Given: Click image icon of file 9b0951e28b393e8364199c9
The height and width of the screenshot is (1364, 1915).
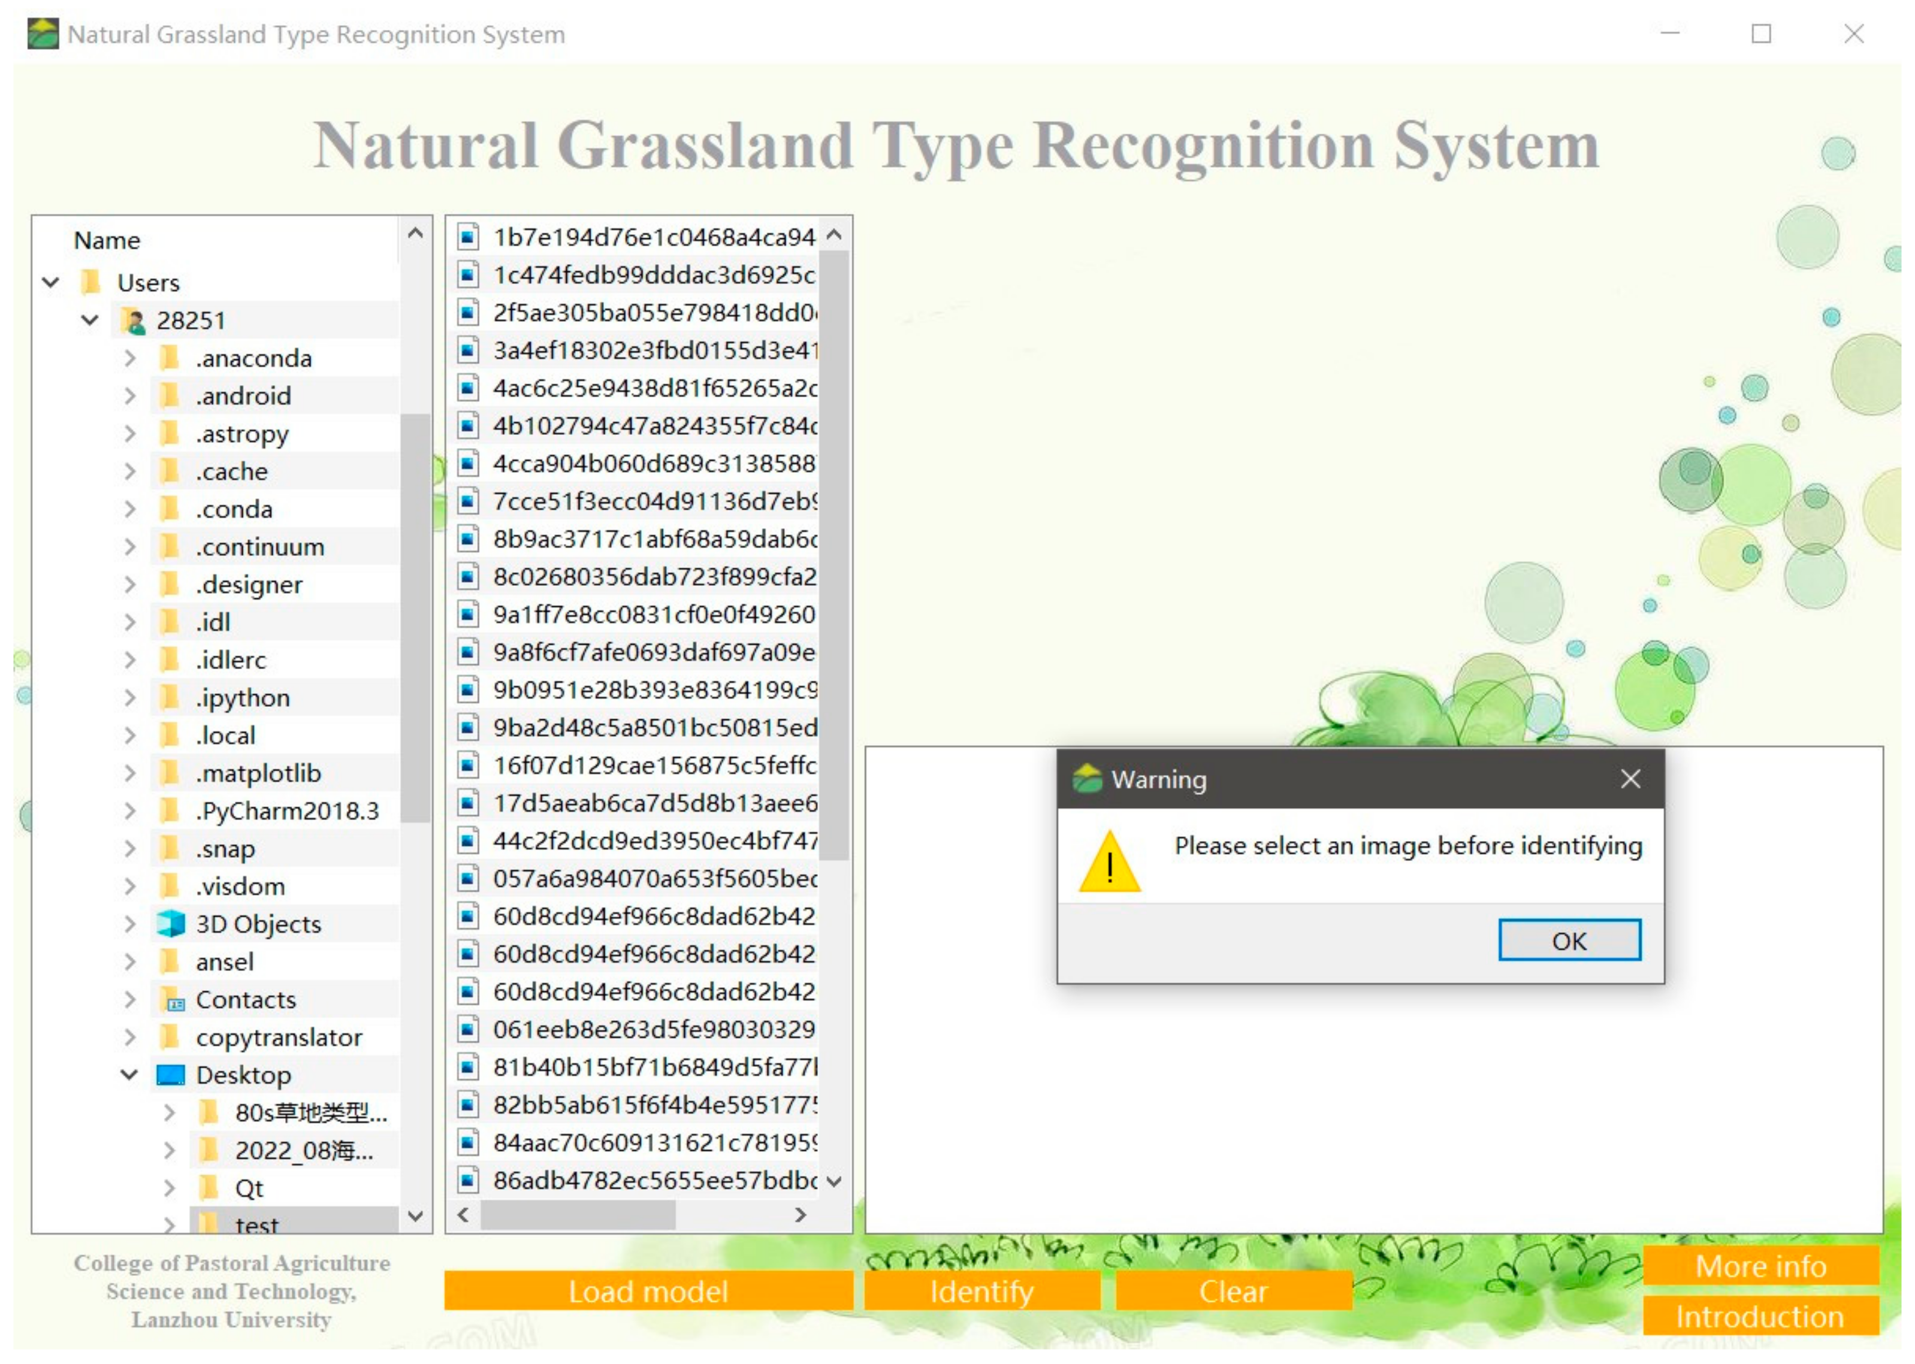Looking at the screenshot, I should pyautogui.click(x=468, y=689).
